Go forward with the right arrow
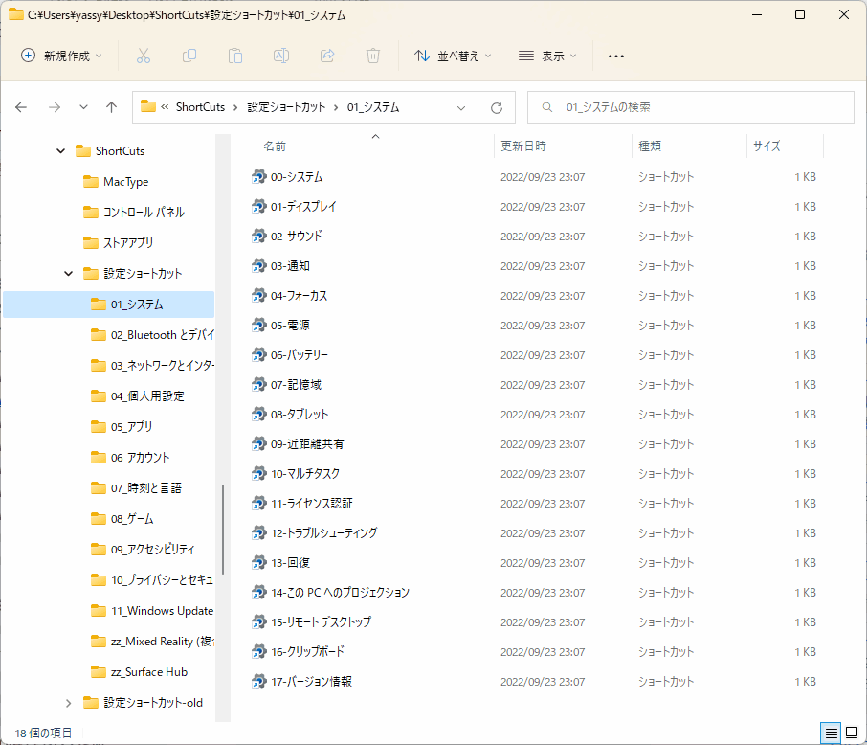This screenshot has height=745, width=867. (55, 107)
